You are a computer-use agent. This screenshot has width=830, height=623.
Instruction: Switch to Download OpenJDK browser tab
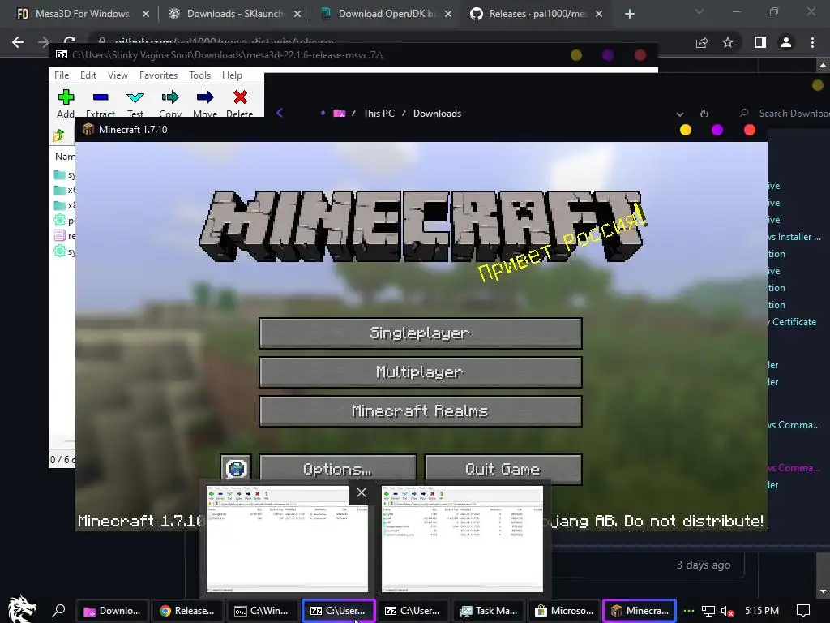tap(387, 14)
